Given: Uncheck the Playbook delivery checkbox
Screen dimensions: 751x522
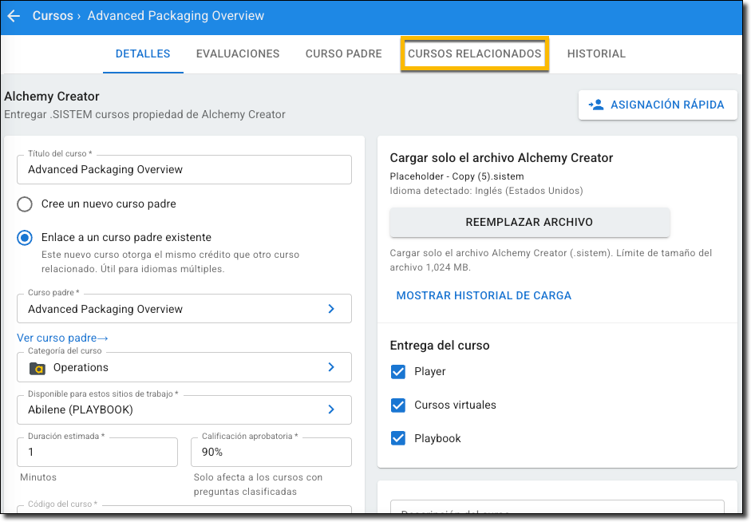Looking at the screenshot, I should (x=398, y=438).
